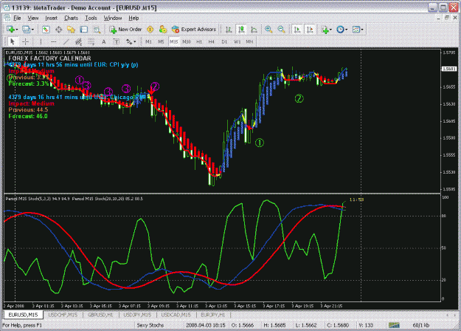Open the Arrows objects dropdown
This screenshot has width=461, height=331.
point(131,42)
